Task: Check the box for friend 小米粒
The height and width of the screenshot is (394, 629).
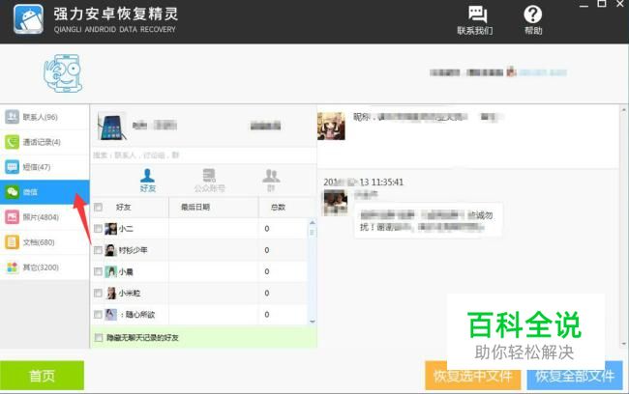Action: (x=98, y=294)
